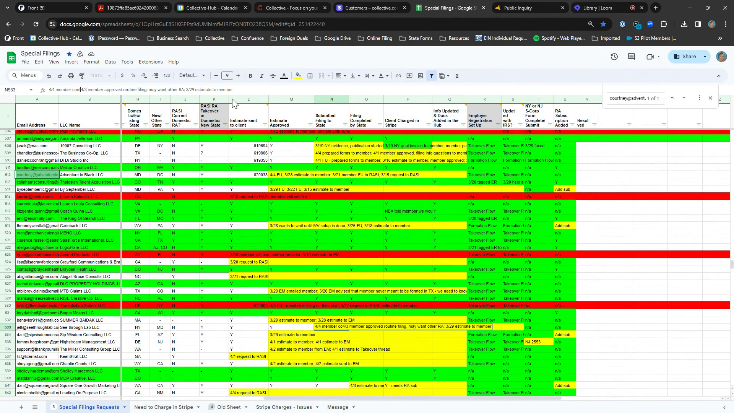Click the Share button

tap(685, 57)
